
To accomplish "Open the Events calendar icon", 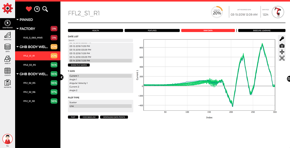I will [8, 72].
